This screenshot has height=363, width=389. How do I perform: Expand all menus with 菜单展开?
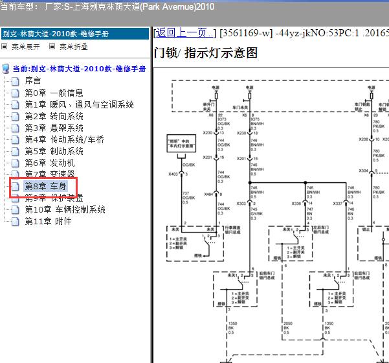pyautogui.click(x=26, y=47)
